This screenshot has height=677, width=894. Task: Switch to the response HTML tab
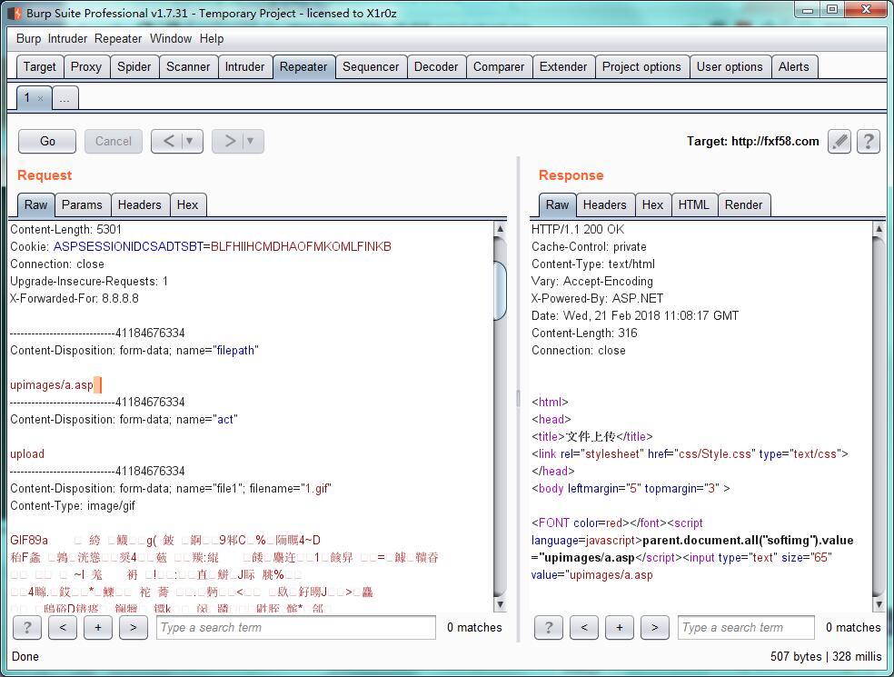694,204
